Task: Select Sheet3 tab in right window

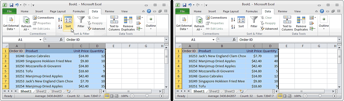Action: (229, 91)
